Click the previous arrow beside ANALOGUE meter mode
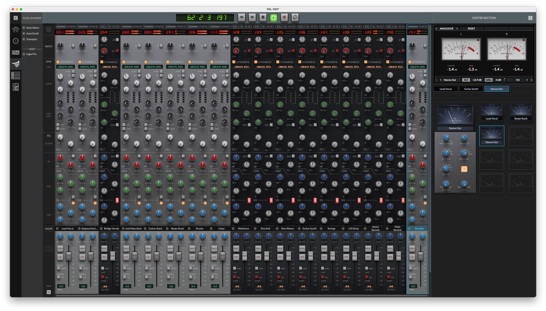Viewport: 546px width, 311px height. click(436, 29)
